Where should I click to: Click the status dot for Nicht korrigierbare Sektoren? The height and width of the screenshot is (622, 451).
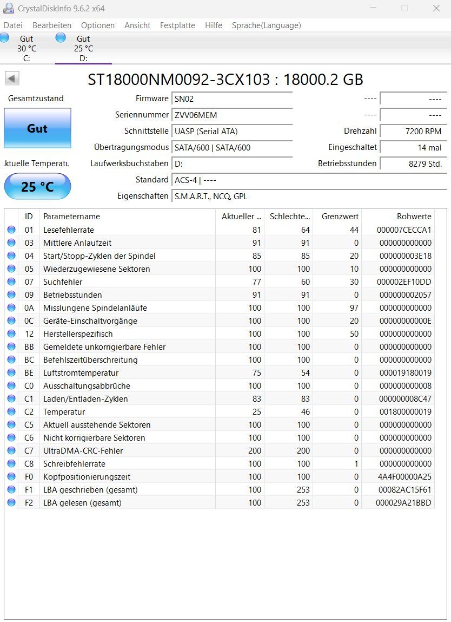coord(11,437)
